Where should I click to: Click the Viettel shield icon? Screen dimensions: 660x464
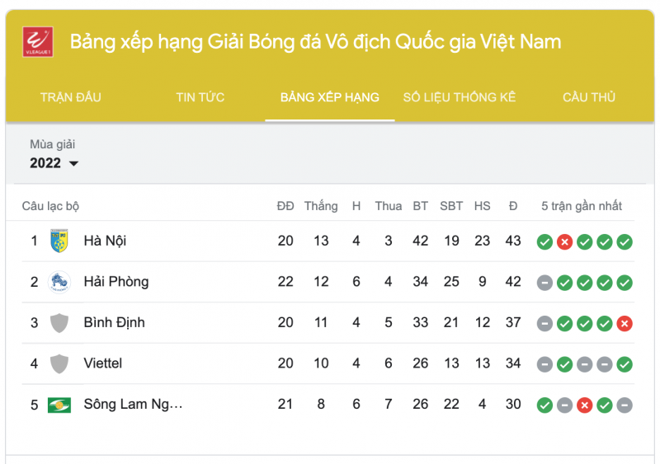pyautogui.click(x=59, y=363)
